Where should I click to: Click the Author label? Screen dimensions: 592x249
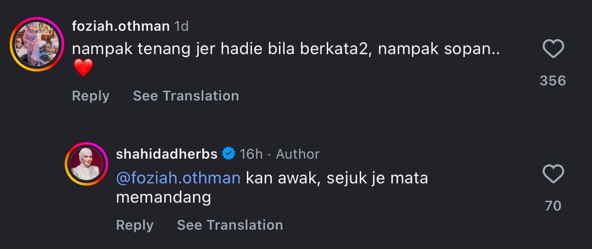tap(297, 154)
